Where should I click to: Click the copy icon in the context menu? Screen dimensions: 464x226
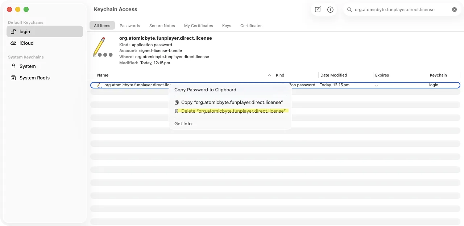click(x=177, y=102)
